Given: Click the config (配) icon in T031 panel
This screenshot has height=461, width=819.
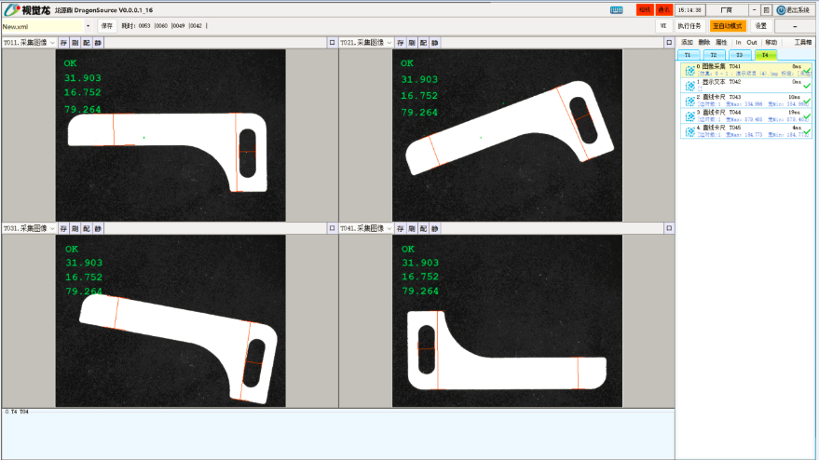Looking at the screenshot, I should click(x=86, y=228).
